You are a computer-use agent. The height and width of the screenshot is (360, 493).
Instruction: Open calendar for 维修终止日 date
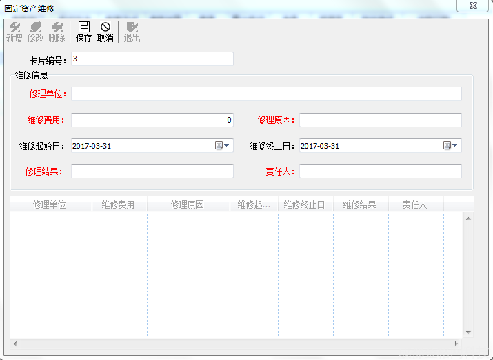point(451,145)
